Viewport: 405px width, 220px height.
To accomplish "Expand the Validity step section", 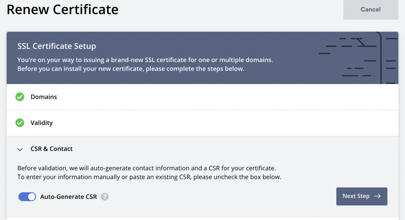I will (42, 123).
